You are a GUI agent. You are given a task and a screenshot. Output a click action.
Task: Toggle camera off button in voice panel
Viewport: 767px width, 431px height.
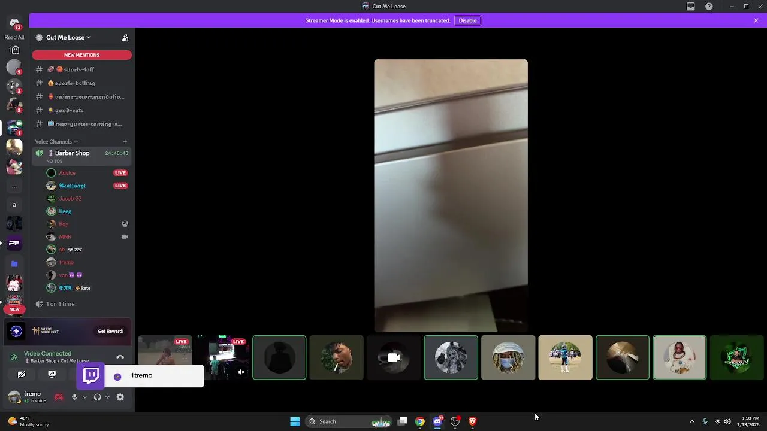click(22, 375)
